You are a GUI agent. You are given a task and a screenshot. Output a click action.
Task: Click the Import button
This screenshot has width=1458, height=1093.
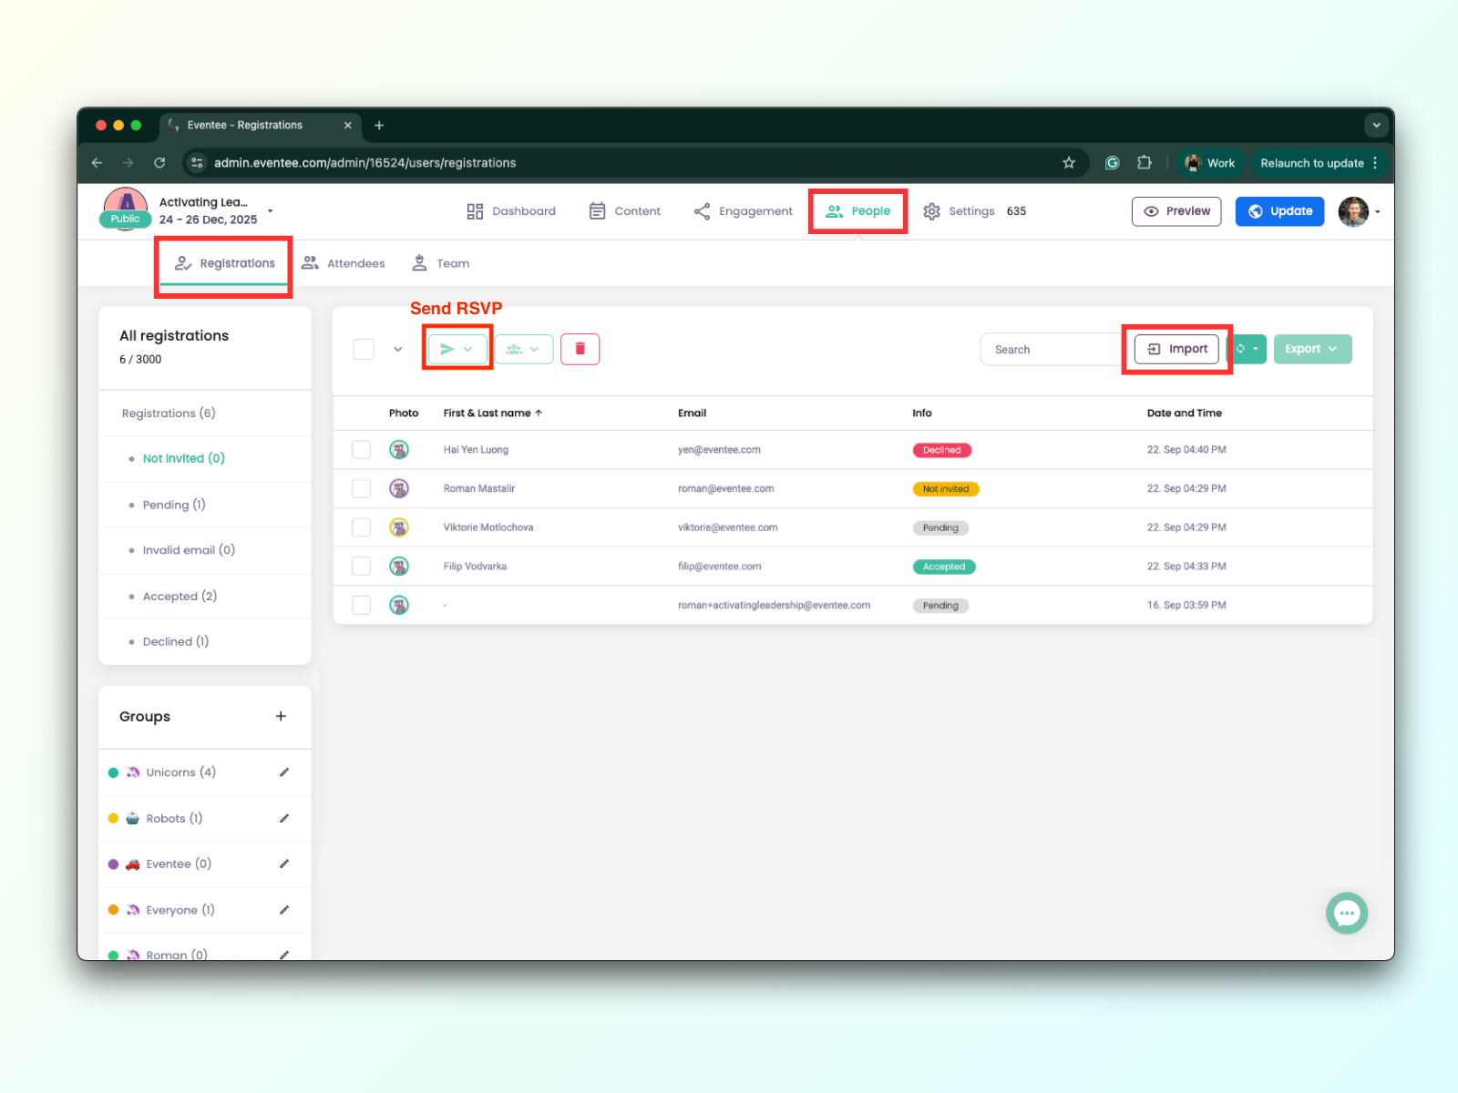tap(1177, 349)
